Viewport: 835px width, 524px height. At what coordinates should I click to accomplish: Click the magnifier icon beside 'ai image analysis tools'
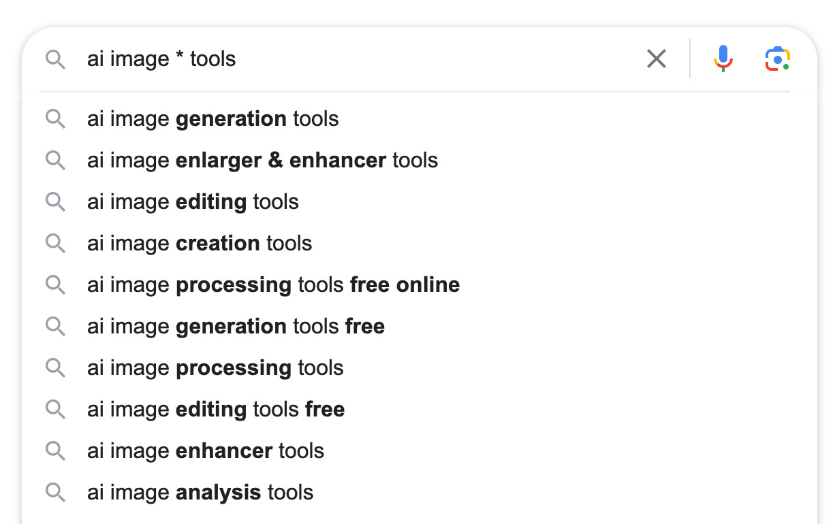click(x=55, y=493)
